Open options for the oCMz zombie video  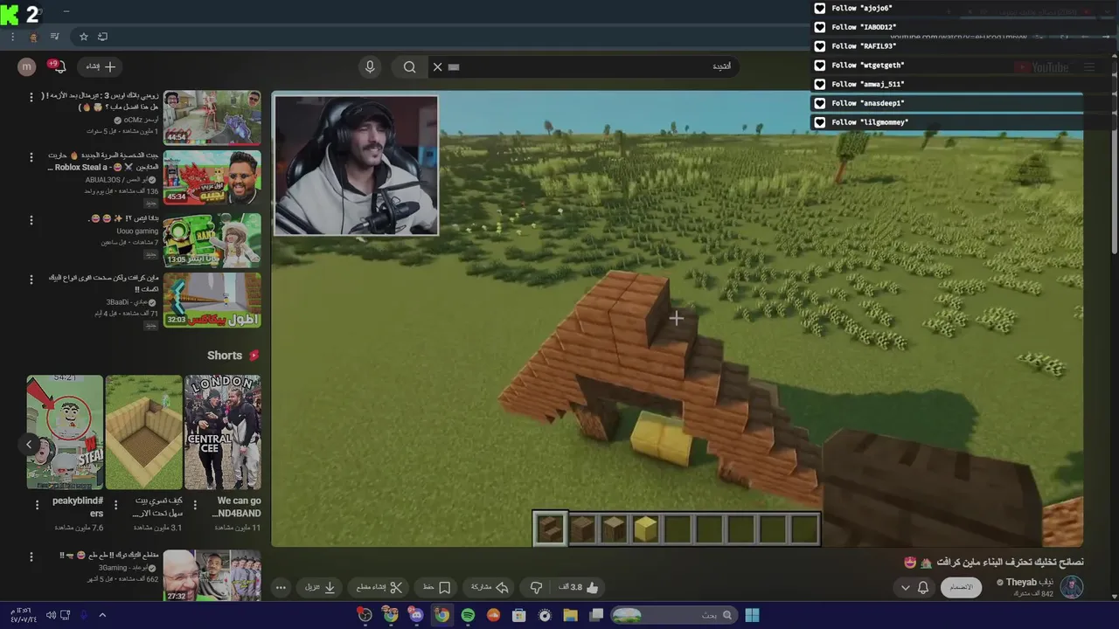coord(31,97)
